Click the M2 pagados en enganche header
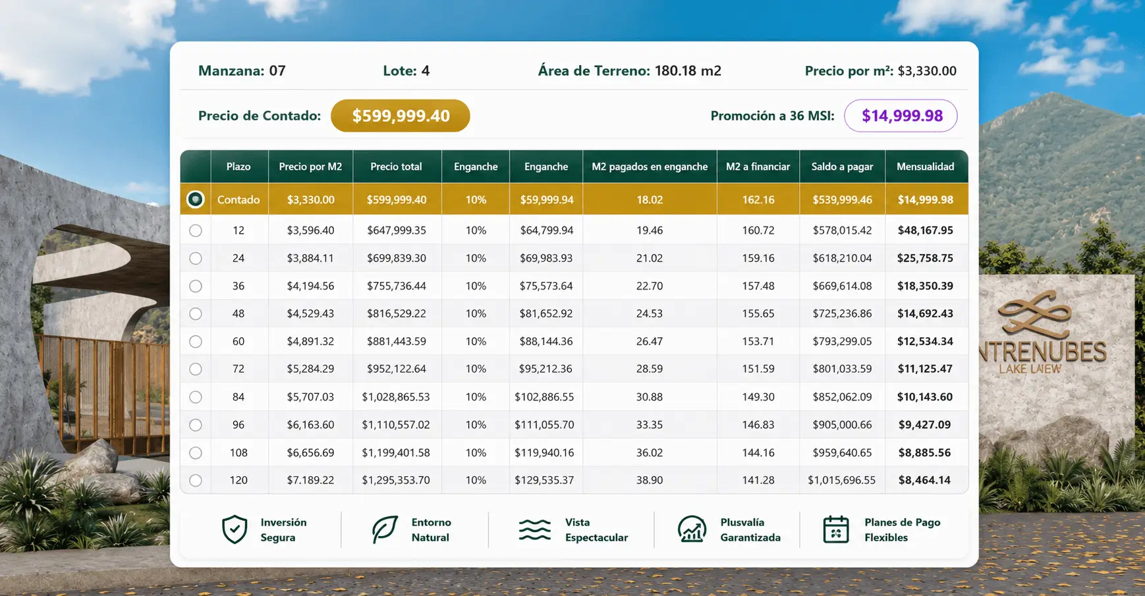 650,167
